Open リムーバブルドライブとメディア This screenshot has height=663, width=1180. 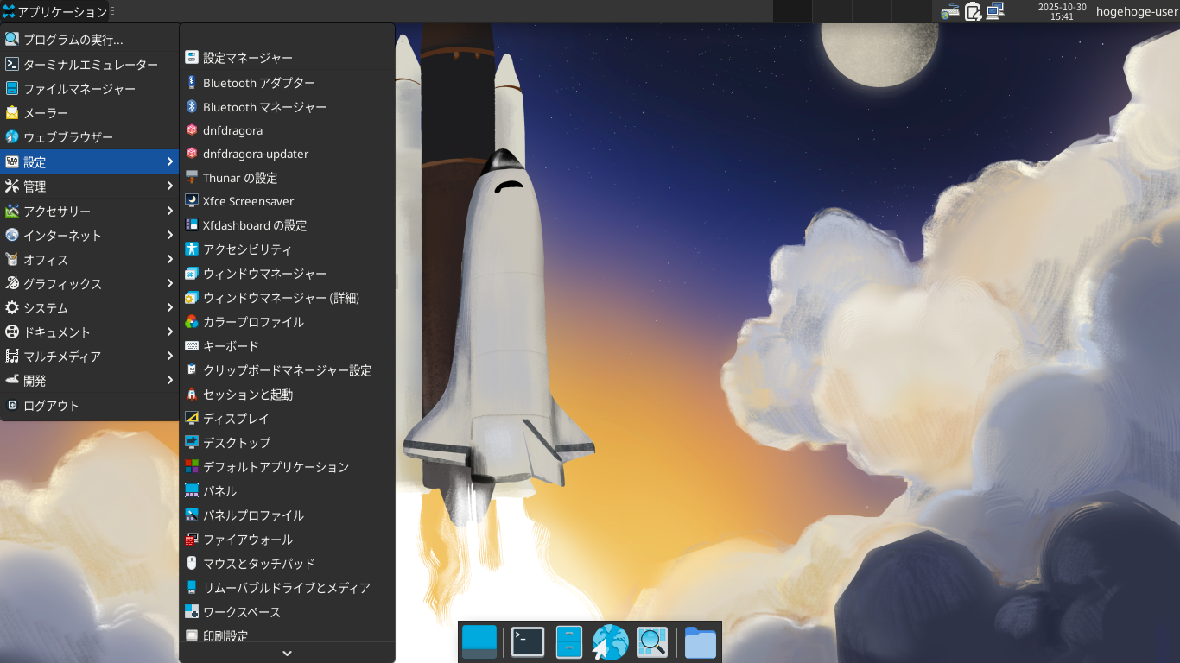coord(288,588)
